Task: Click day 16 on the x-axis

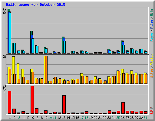Action: click(77, 118)
